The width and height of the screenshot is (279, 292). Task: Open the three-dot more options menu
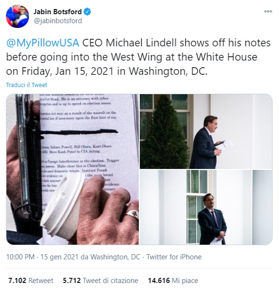pyautogui.click(x=268, y=11)
